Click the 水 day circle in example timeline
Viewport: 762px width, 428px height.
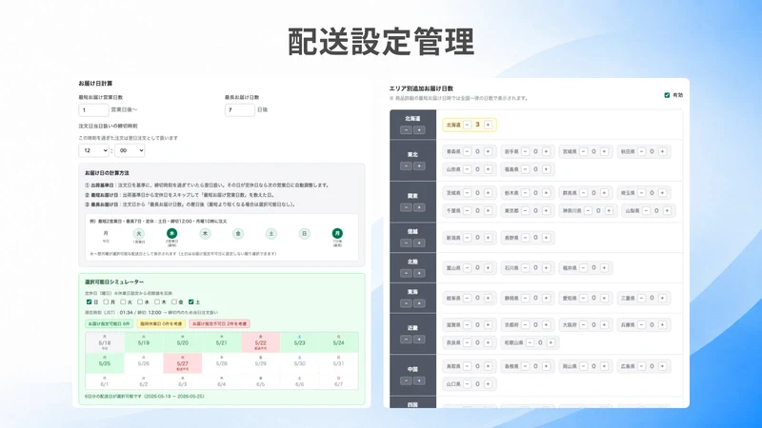coord(171,233)
